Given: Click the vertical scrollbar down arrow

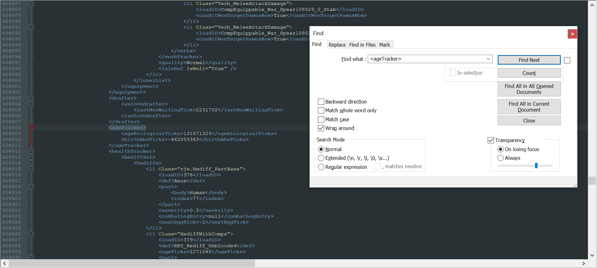Looking at the screenshot, I should pyautogui.click(x=592, y=255).
